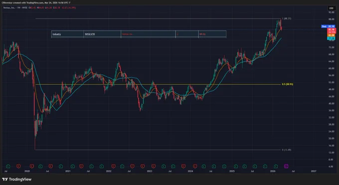Click the orange 82.08 moving average label
The width and height of the screenshot is (339, 185).
click(332, 35)
